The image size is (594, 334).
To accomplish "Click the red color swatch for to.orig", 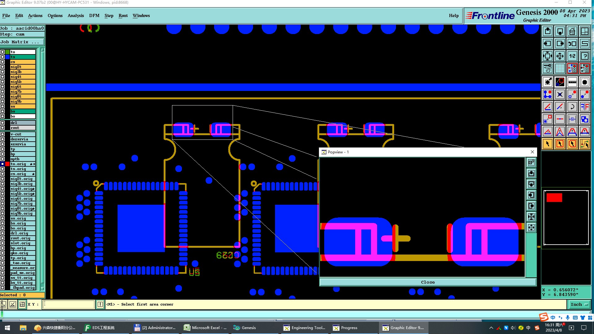I will [x=7, y=164].
